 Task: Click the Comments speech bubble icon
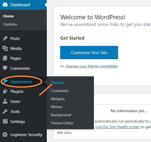click(x=5, y=68)
